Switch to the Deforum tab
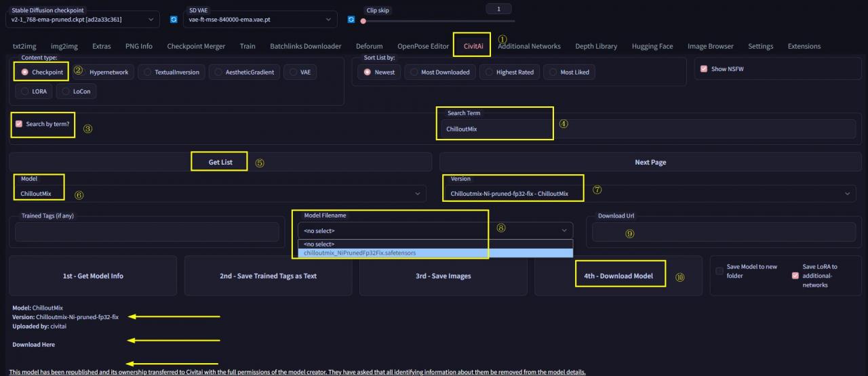The image size is (868, 376). pos(370,46)
